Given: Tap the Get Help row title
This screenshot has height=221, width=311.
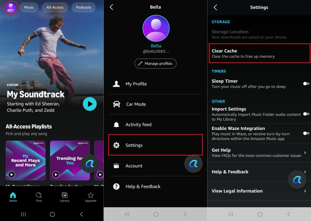Looking at the screenshot, I should [221, 150].
